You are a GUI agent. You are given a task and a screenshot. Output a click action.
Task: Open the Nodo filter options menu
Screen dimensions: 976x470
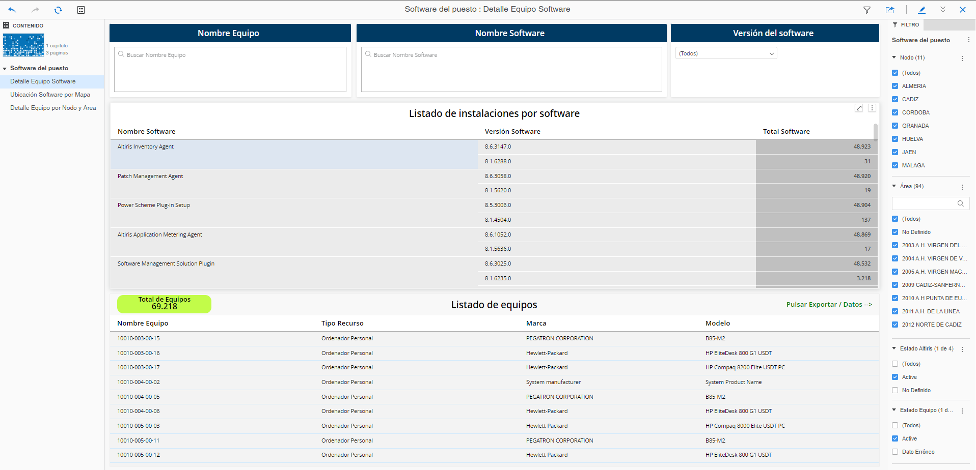(x=962, y=58)
